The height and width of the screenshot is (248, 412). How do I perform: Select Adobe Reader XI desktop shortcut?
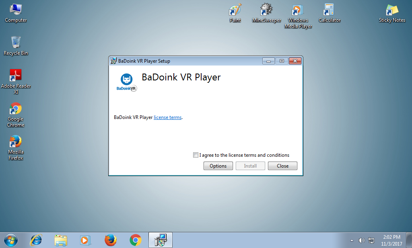click(x=16, y=82)
